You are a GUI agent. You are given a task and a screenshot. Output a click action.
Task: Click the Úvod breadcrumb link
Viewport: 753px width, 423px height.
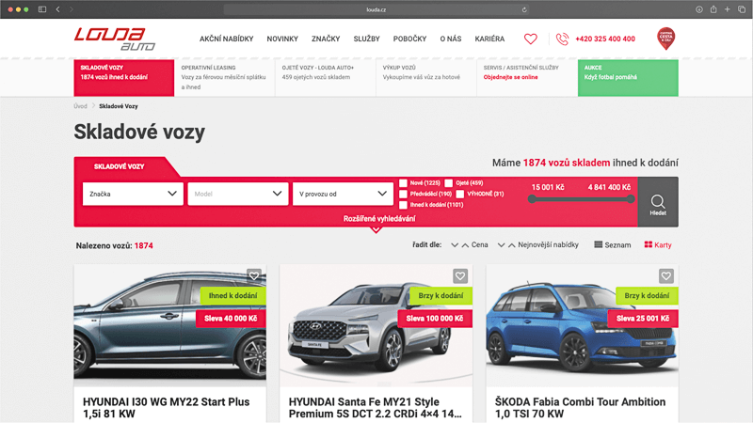tap(80, 106)
